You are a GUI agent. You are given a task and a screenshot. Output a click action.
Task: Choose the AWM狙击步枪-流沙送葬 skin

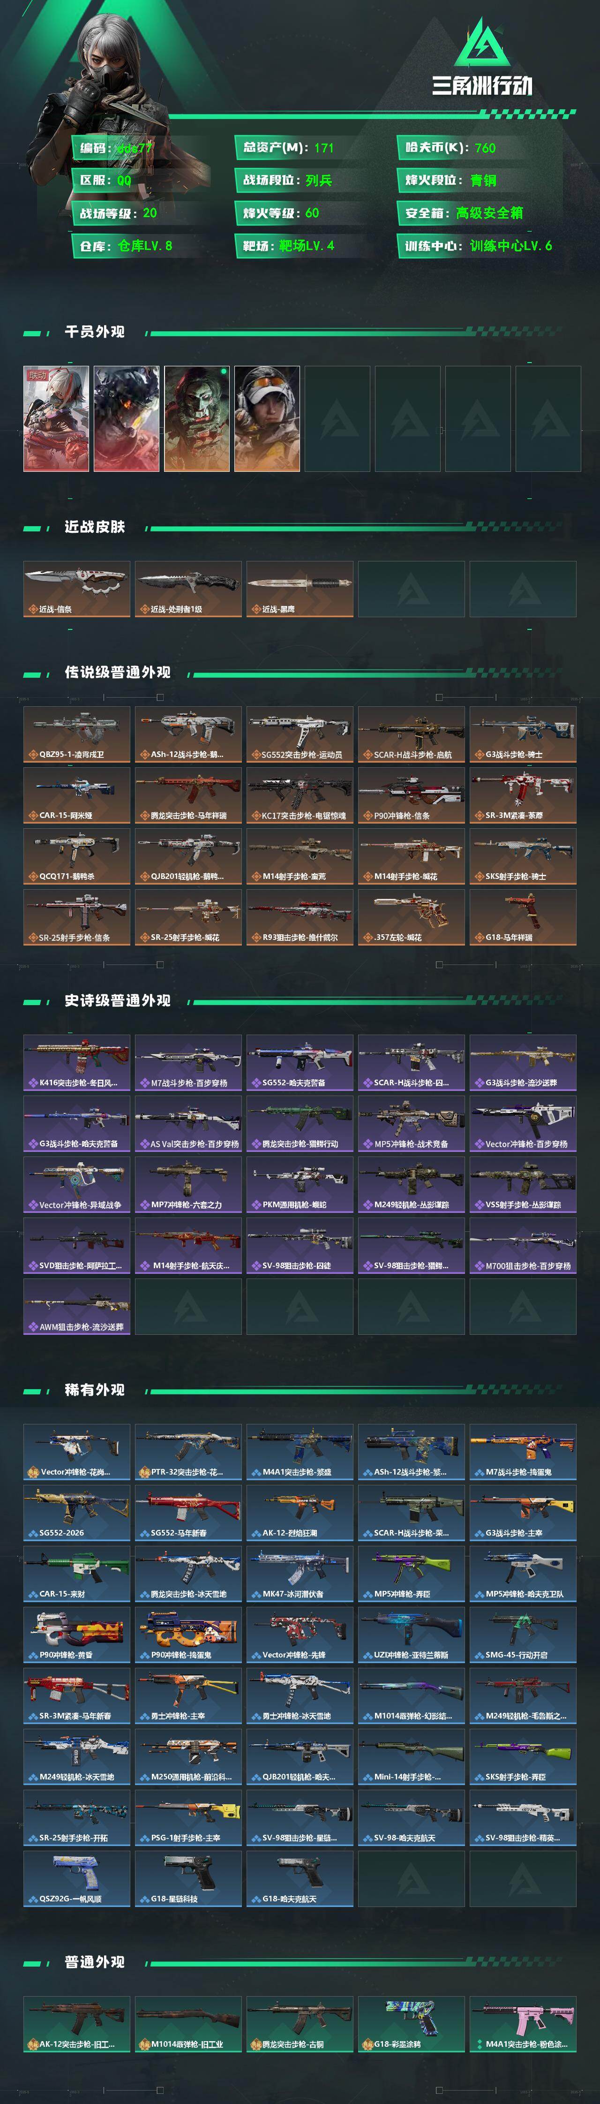coord(77,1307)
